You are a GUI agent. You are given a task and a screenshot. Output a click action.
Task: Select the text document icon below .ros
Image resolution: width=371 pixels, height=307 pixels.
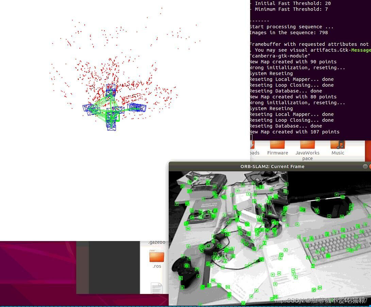pyautogui.click(x=157, y=288)
